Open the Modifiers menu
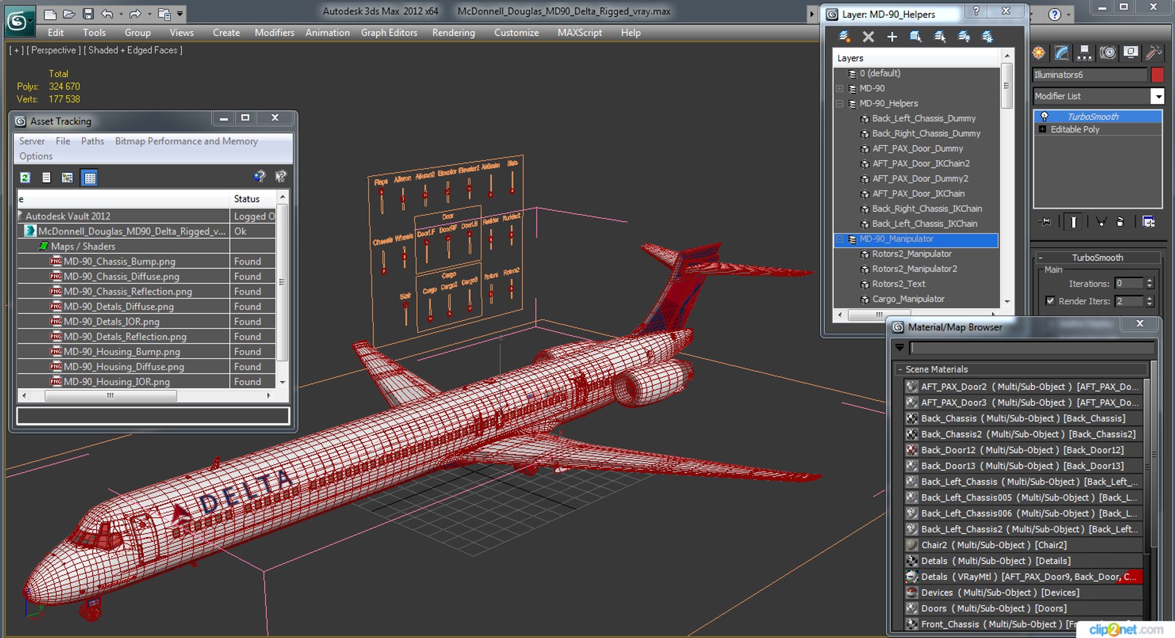Image resolution: width=1175 pixels, height=638 pixels. tap(274, 33)
